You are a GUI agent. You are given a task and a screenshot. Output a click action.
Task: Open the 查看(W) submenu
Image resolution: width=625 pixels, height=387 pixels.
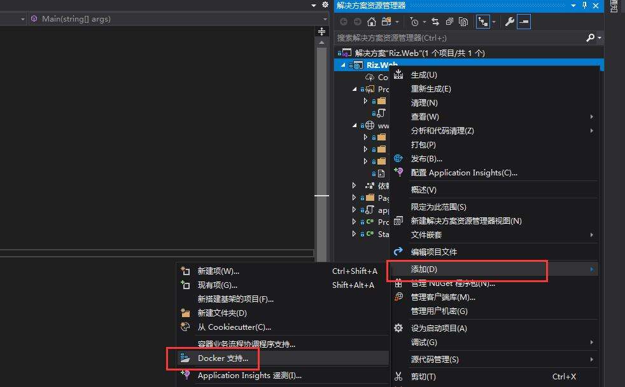point(495,117)
